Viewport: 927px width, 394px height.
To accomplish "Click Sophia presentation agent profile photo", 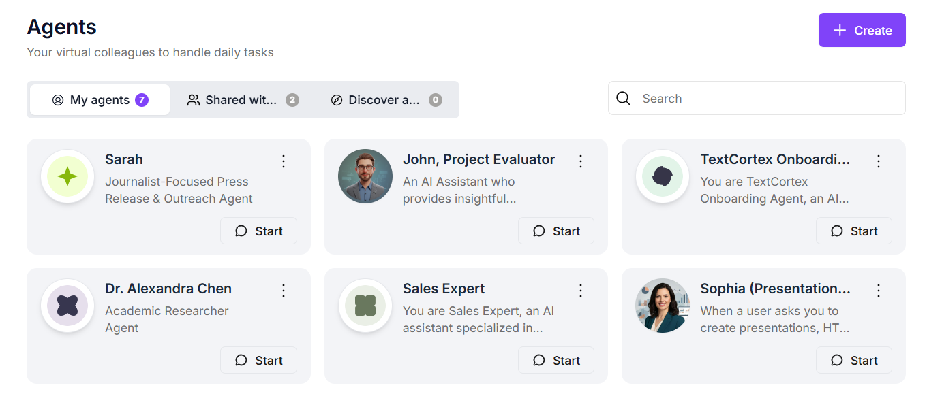I will [663, 306].
